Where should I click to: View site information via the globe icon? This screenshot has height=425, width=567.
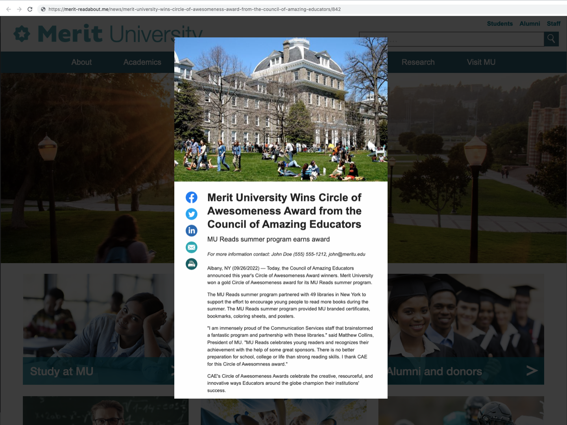pos(43,9)
